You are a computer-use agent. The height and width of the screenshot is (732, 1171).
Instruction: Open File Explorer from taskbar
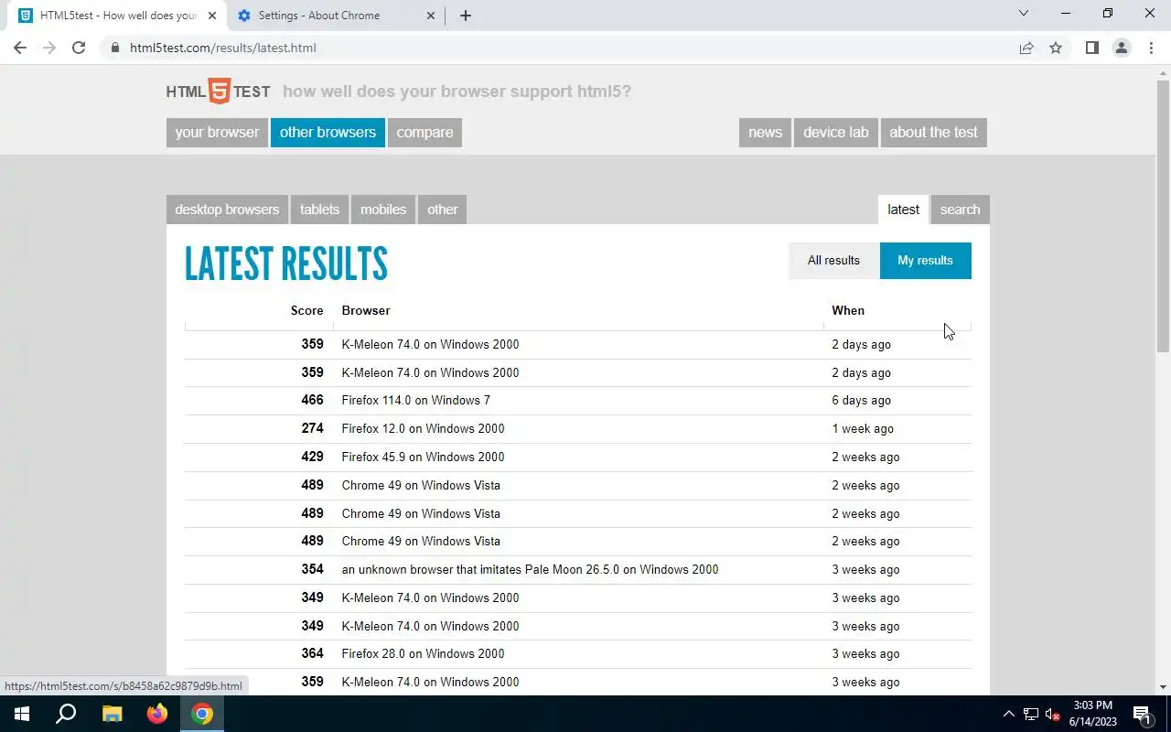[x=112, y=714]
